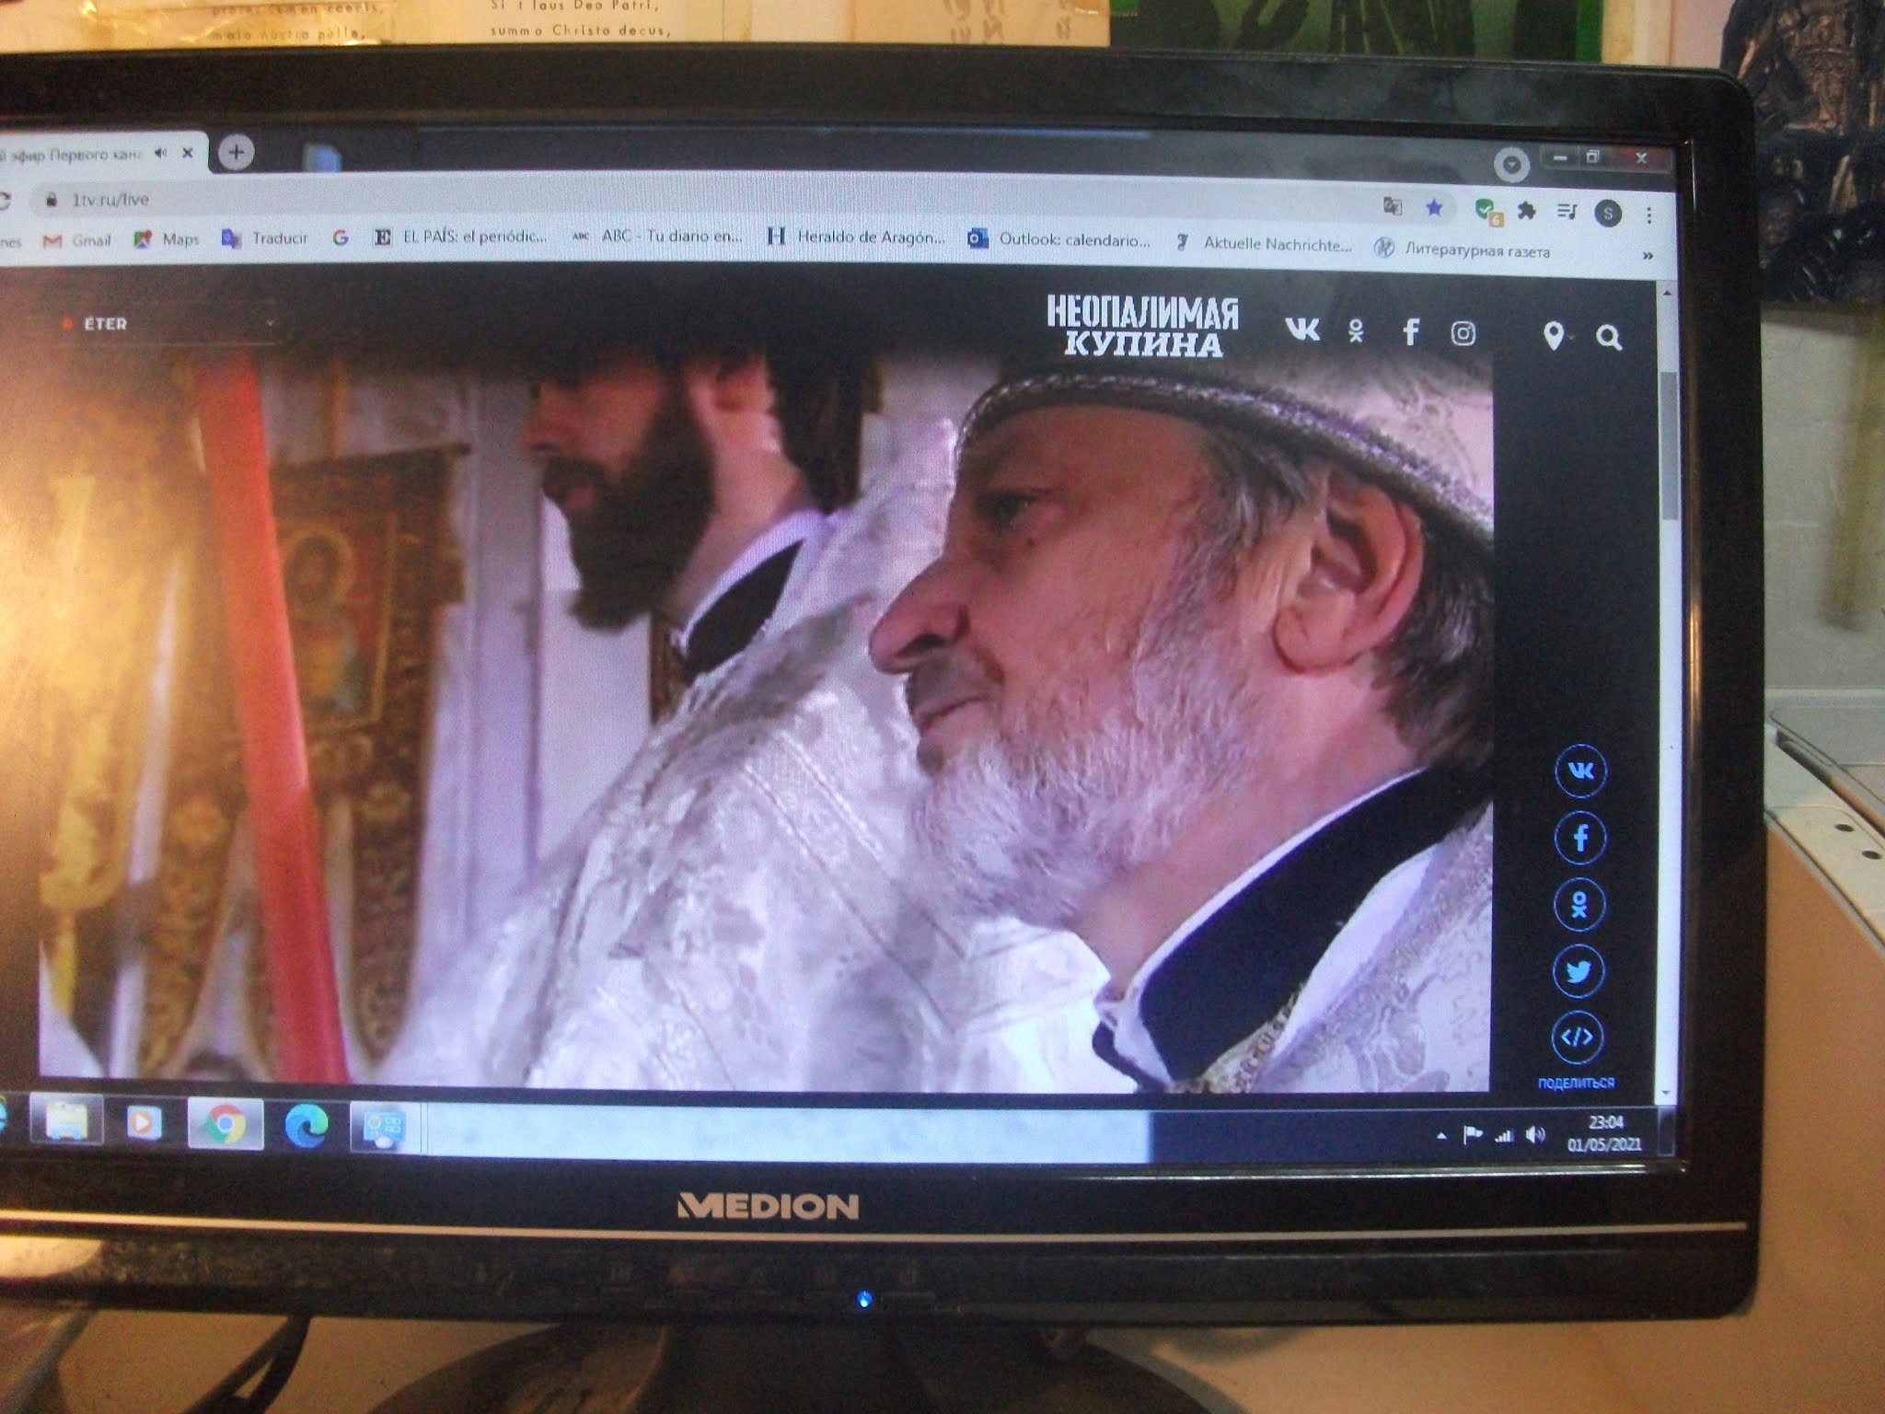
Task: Open the Gmail bookmark
Action: 78,240
